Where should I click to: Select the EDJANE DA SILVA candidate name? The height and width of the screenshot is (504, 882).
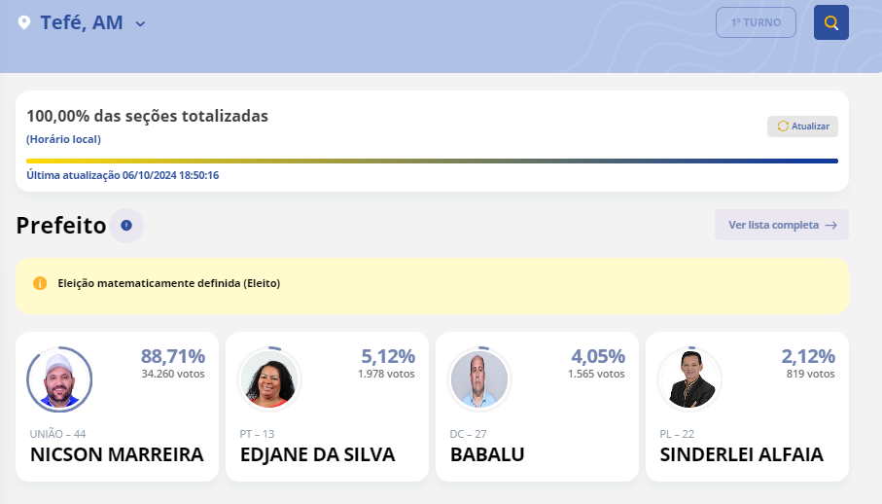(318, 454)
